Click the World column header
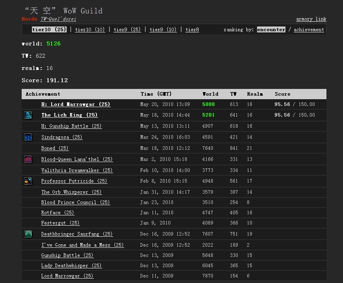The image size is (343, 283). (211, 94)
